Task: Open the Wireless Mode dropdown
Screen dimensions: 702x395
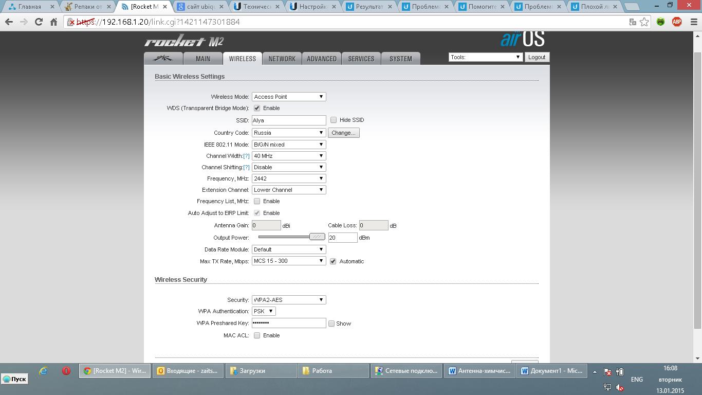Action: pos(289,97)
